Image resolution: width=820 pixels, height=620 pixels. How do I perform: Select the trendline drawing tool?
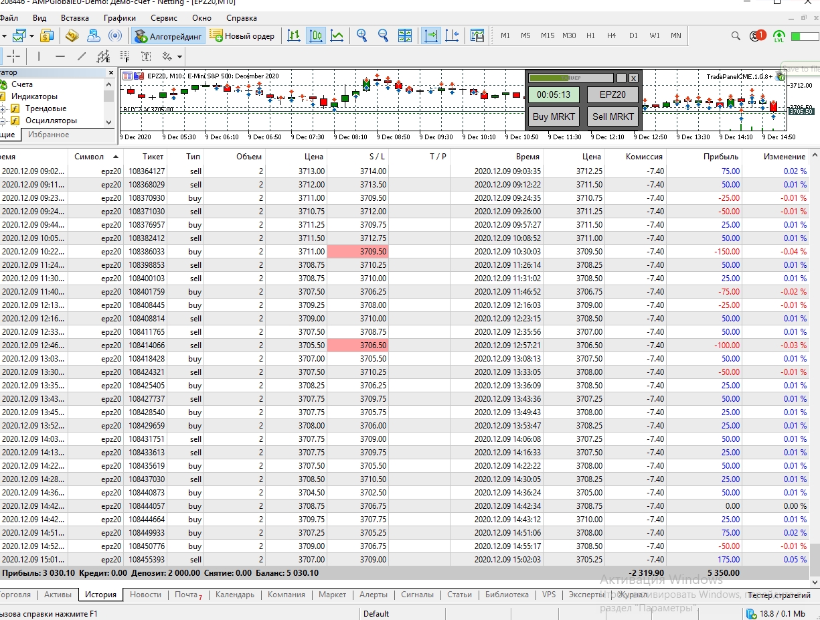tap(82, 56)
